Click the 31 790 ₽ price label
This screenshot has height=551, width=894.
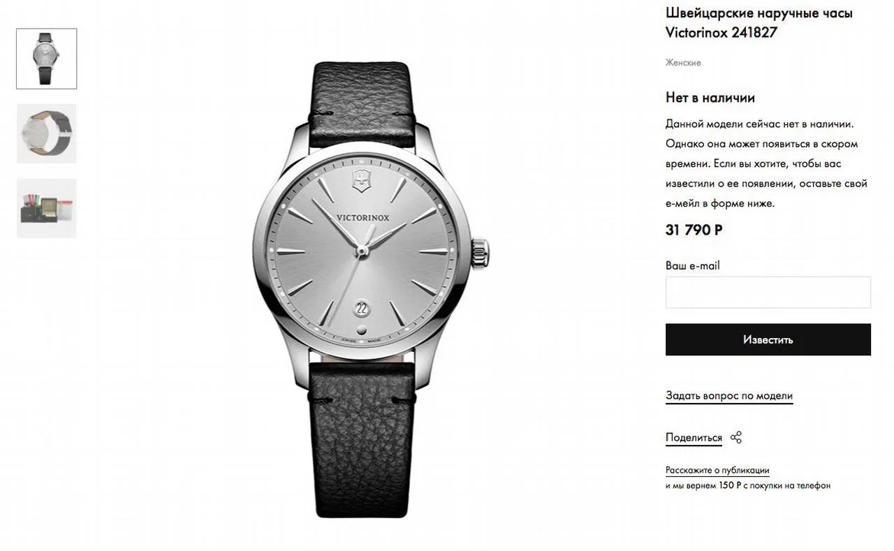[694, 230]
